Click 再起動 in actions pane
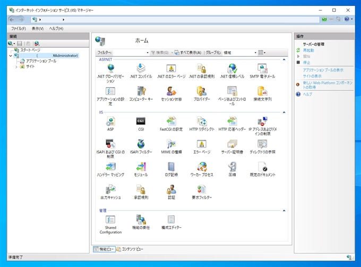The height and width of the screenshot is (267, 361). (x=308, y=50)
